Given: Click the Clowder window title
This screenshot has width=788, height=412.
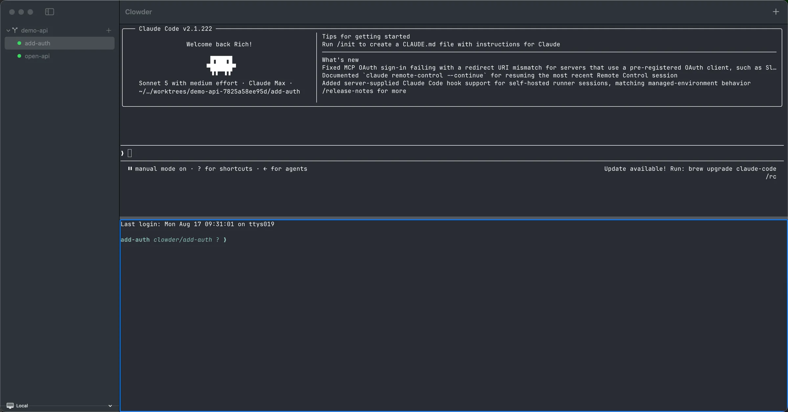Looking at the screenshot, I should [138, 12].
